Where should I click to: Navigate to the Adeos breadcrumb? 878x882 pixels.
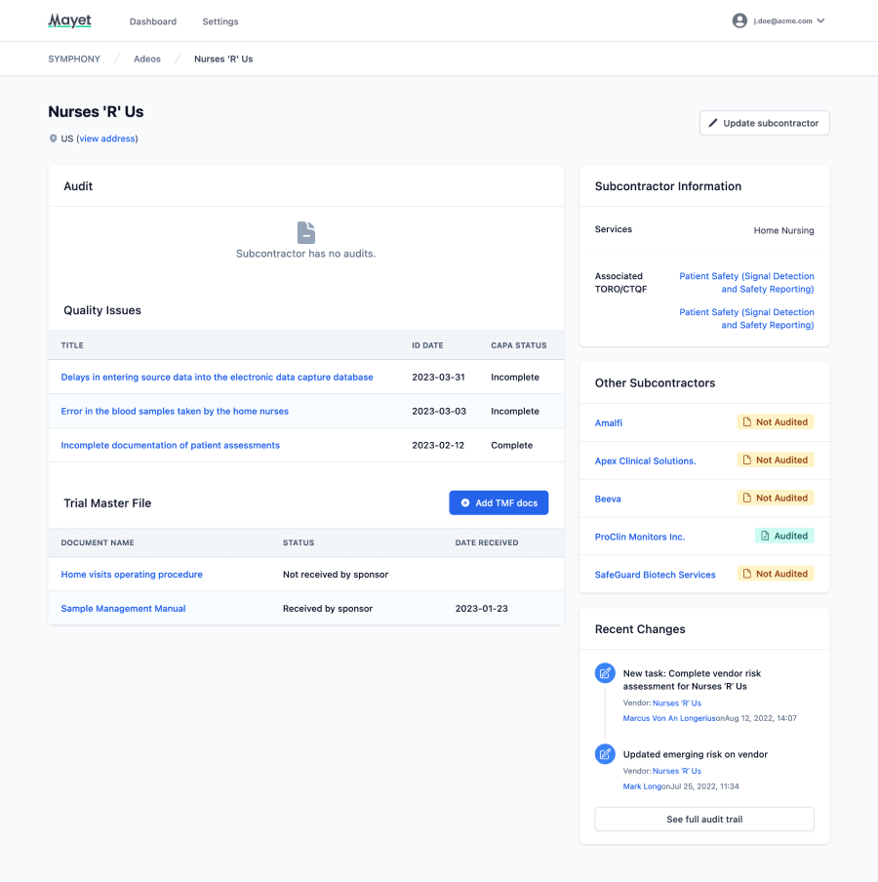point(147,59)
